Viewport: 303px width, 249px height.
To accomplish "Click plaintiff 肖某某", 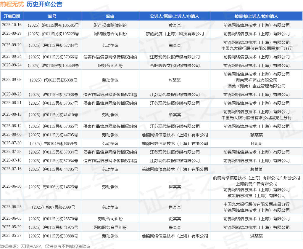I will tap(175, 207).
